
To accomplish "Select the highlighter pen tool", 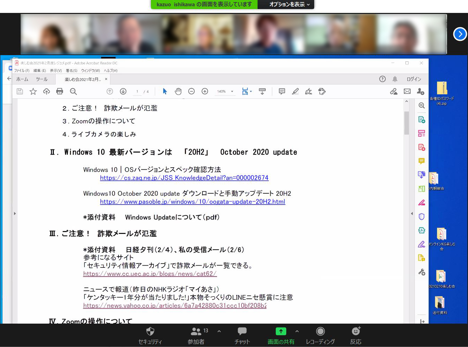I will click(x=295, y=91).
